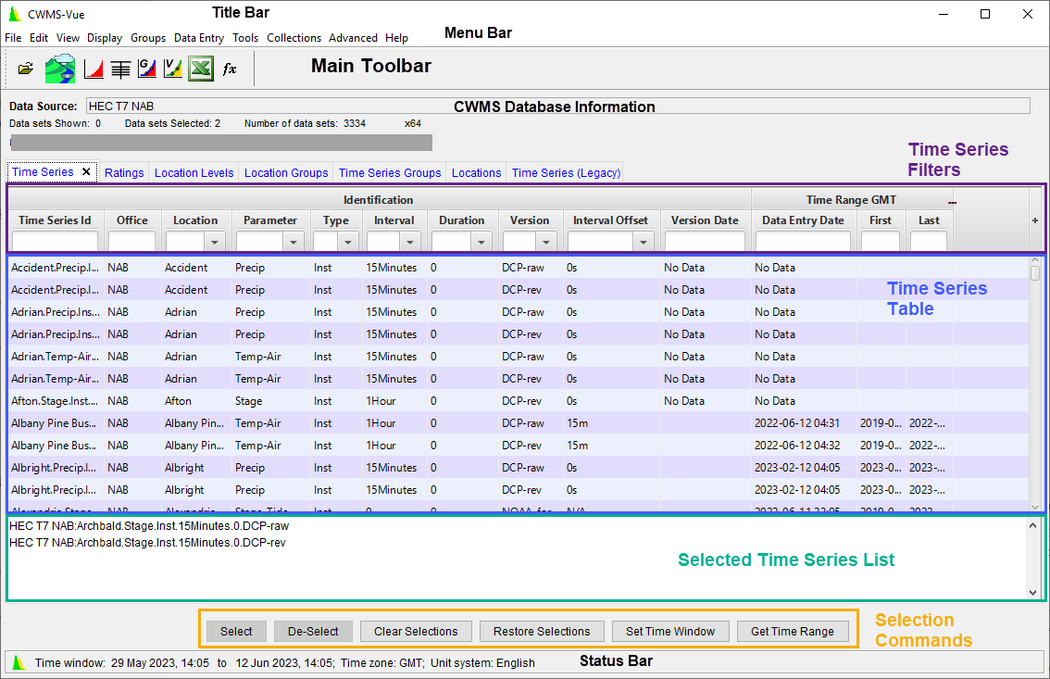Screen dimensions: 1050x679
Task: Click the Get Time Range button
Action: (x=793, y=632)
